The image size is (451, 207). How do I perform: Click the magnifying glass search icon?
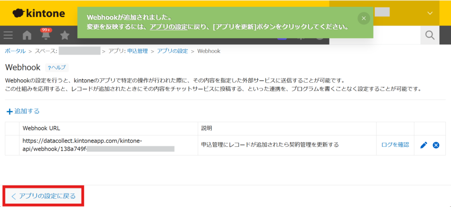click(429, 35)
